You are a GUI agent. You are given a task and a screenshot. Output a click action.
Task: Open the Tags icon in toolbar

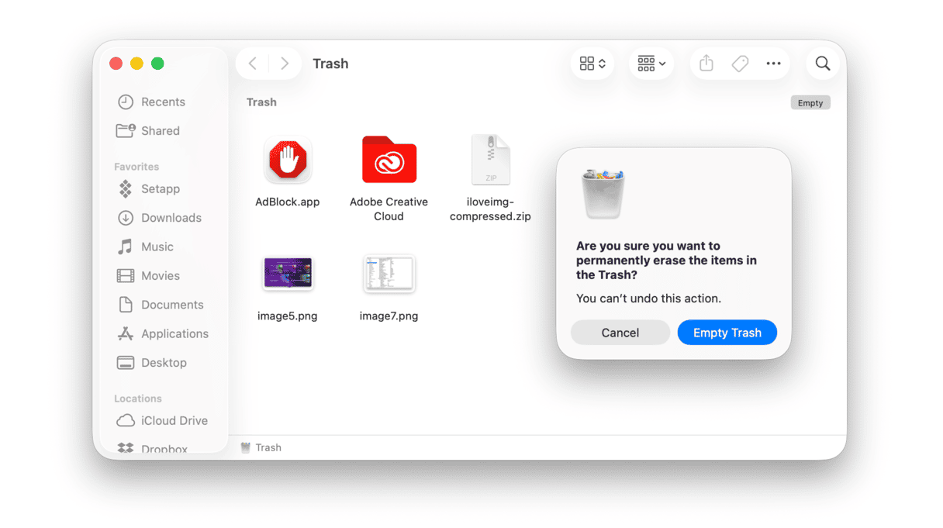739,63
